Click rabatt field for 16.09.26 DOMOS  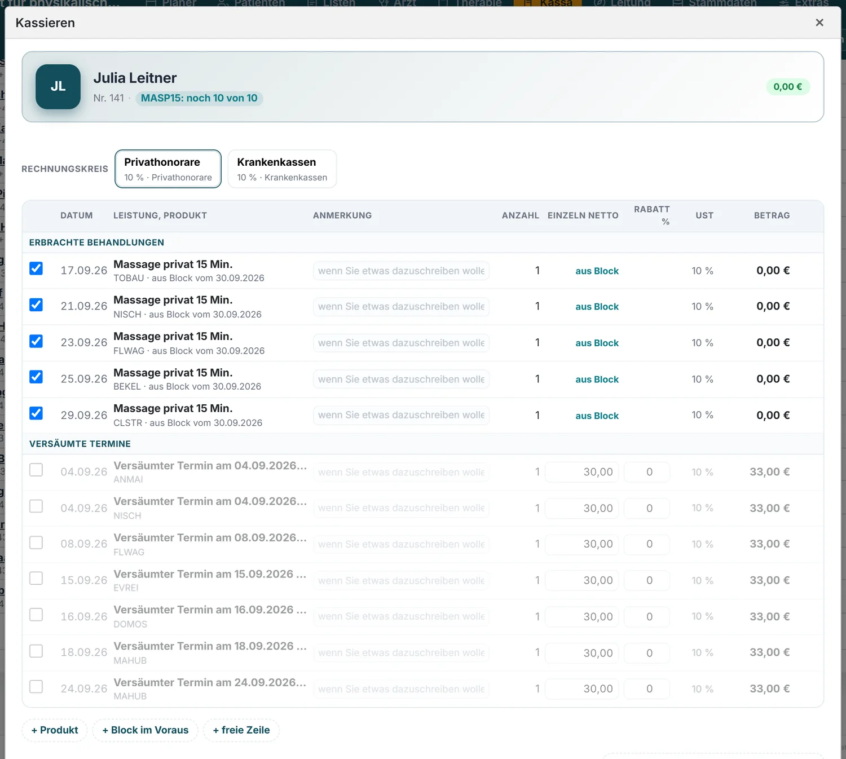[x=648, y=616]
